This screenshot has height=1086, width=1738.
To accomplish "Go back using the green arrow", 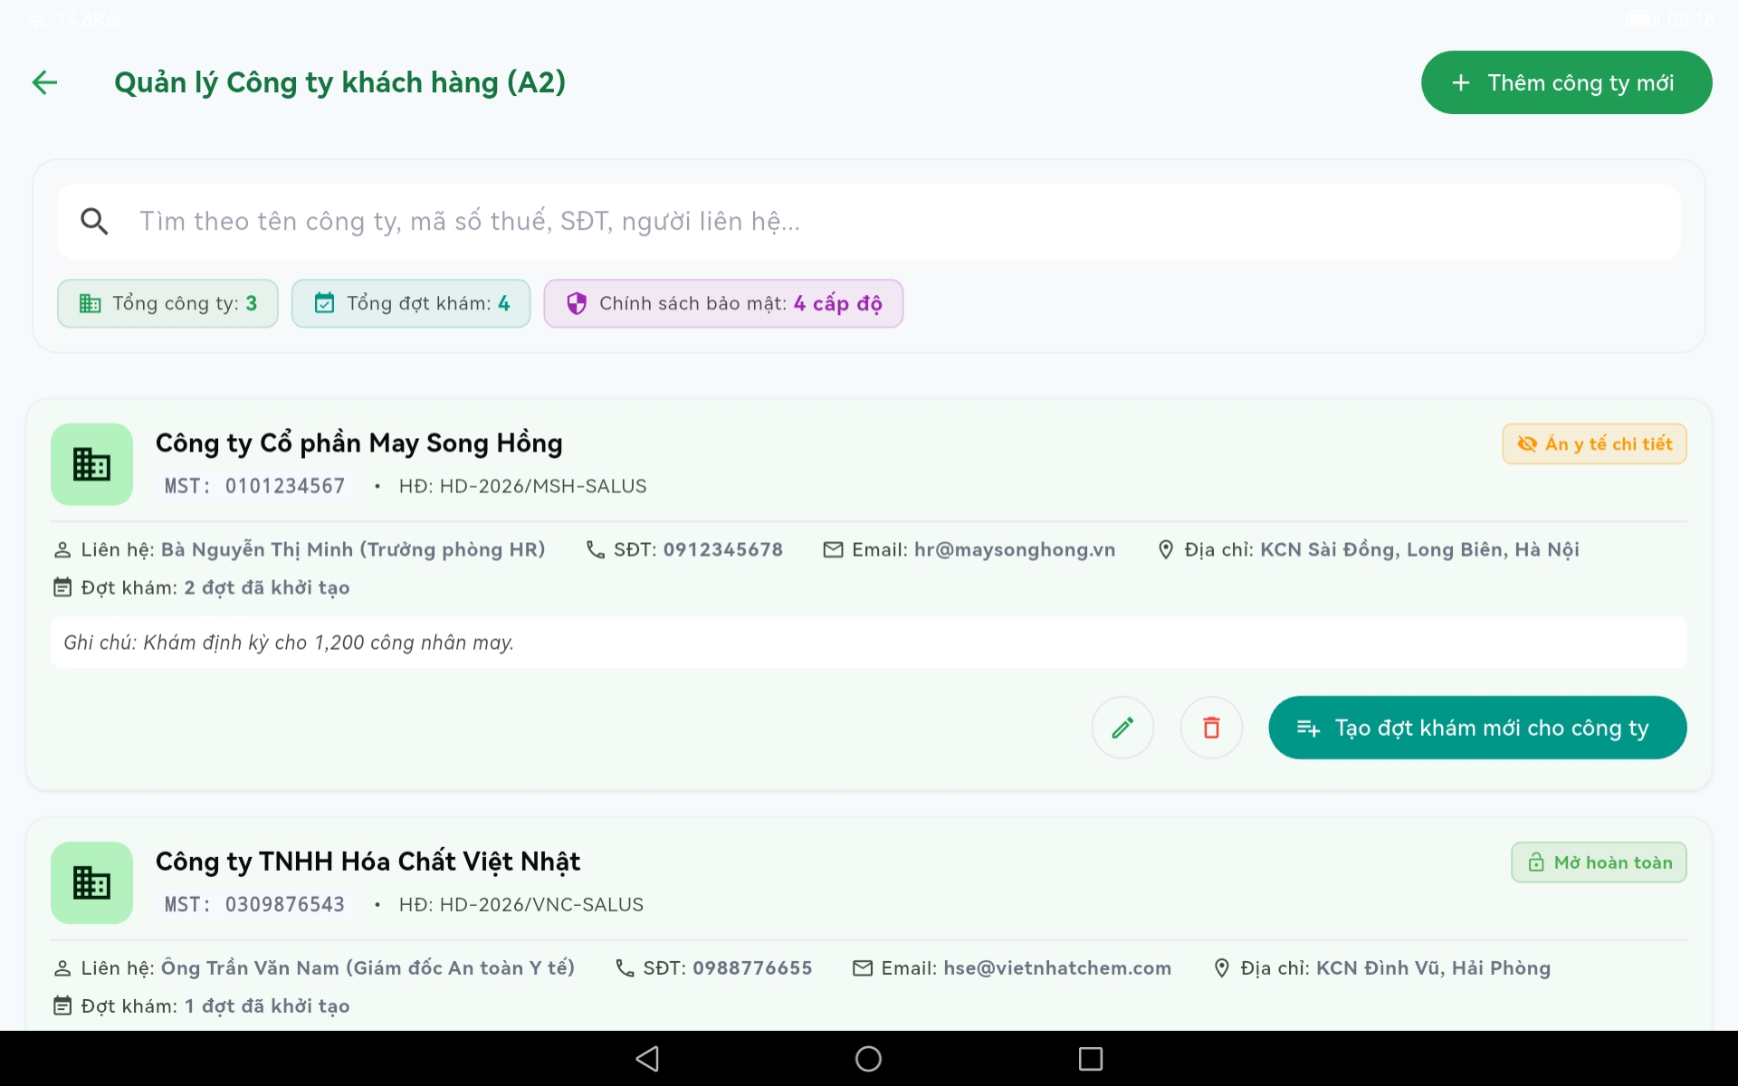I will click(x=44, y=82).
